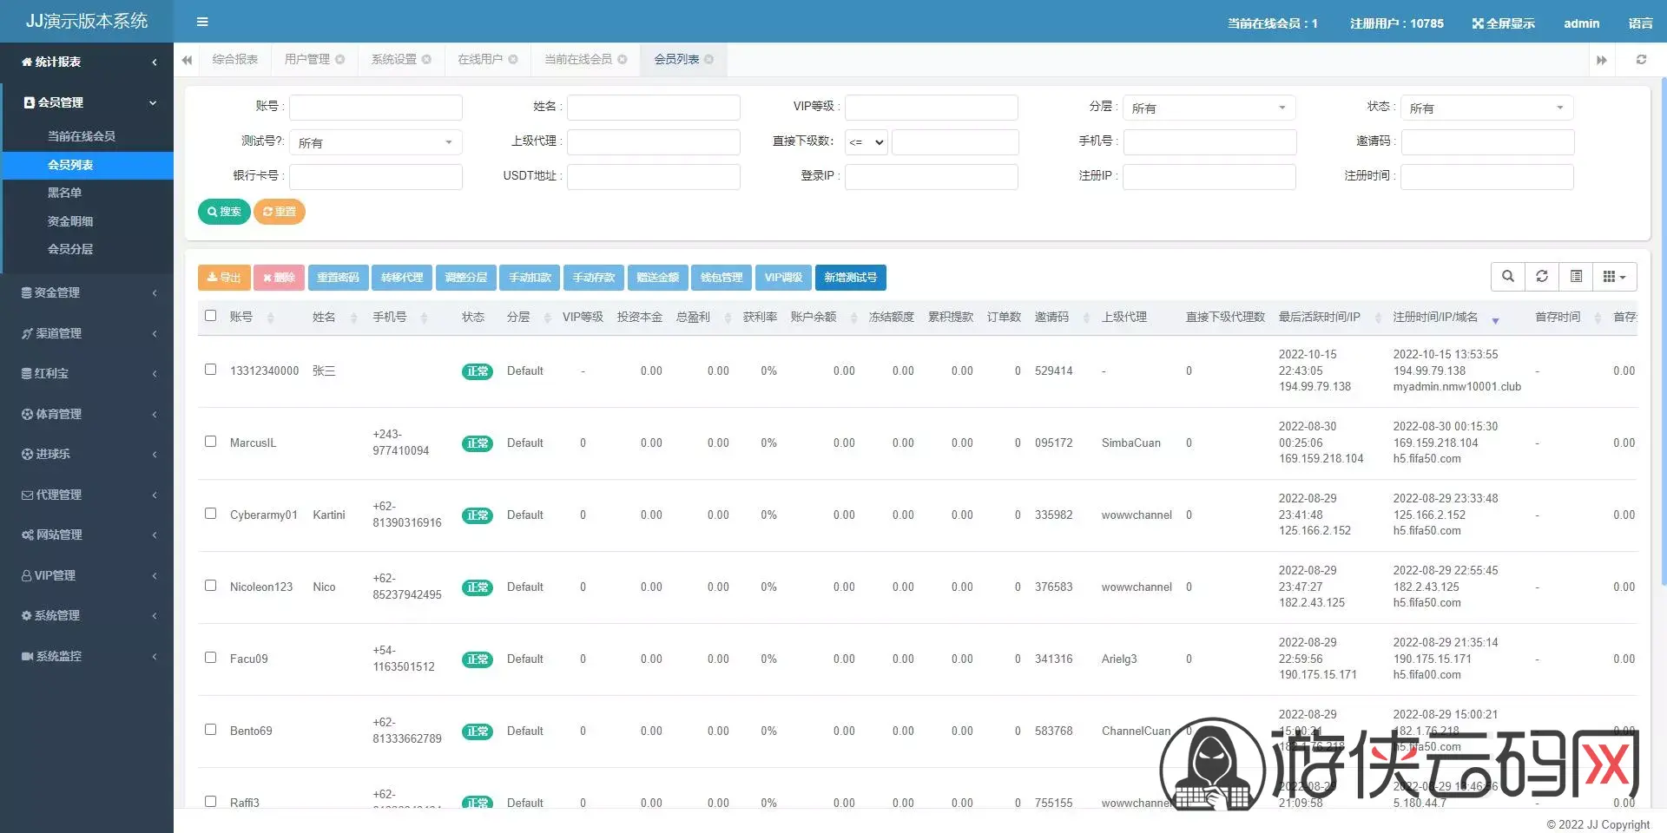Sort by 首存时间 column arrows
The height and width of the screenshot is (833, 1667).
click(1598, 318)
